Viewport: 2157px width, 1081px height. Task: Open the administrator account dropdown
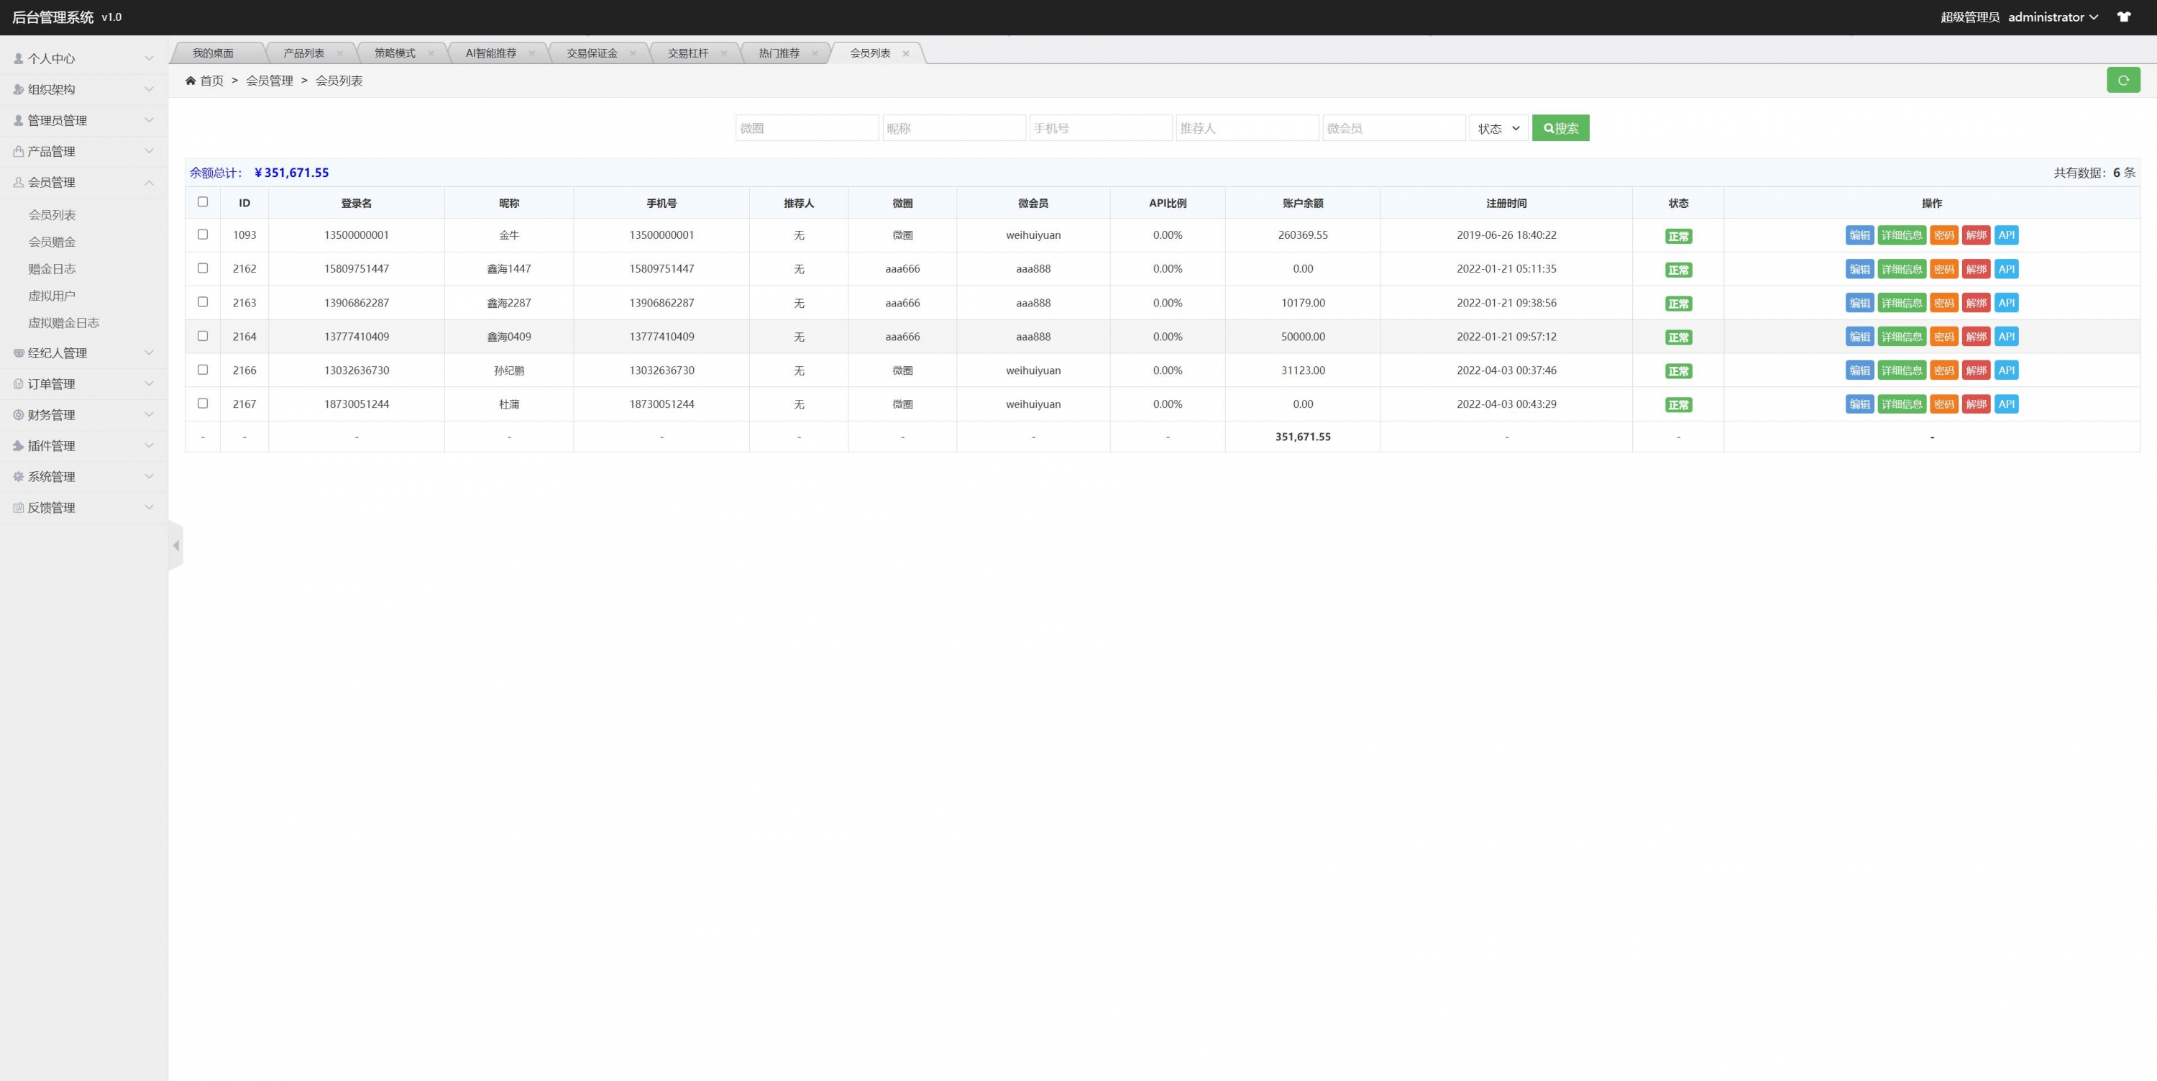tap(2051, 17)
